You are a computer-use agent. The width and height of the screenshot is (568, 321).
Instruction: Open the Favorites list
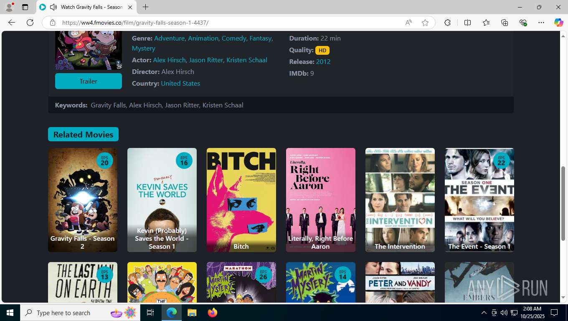486,23
